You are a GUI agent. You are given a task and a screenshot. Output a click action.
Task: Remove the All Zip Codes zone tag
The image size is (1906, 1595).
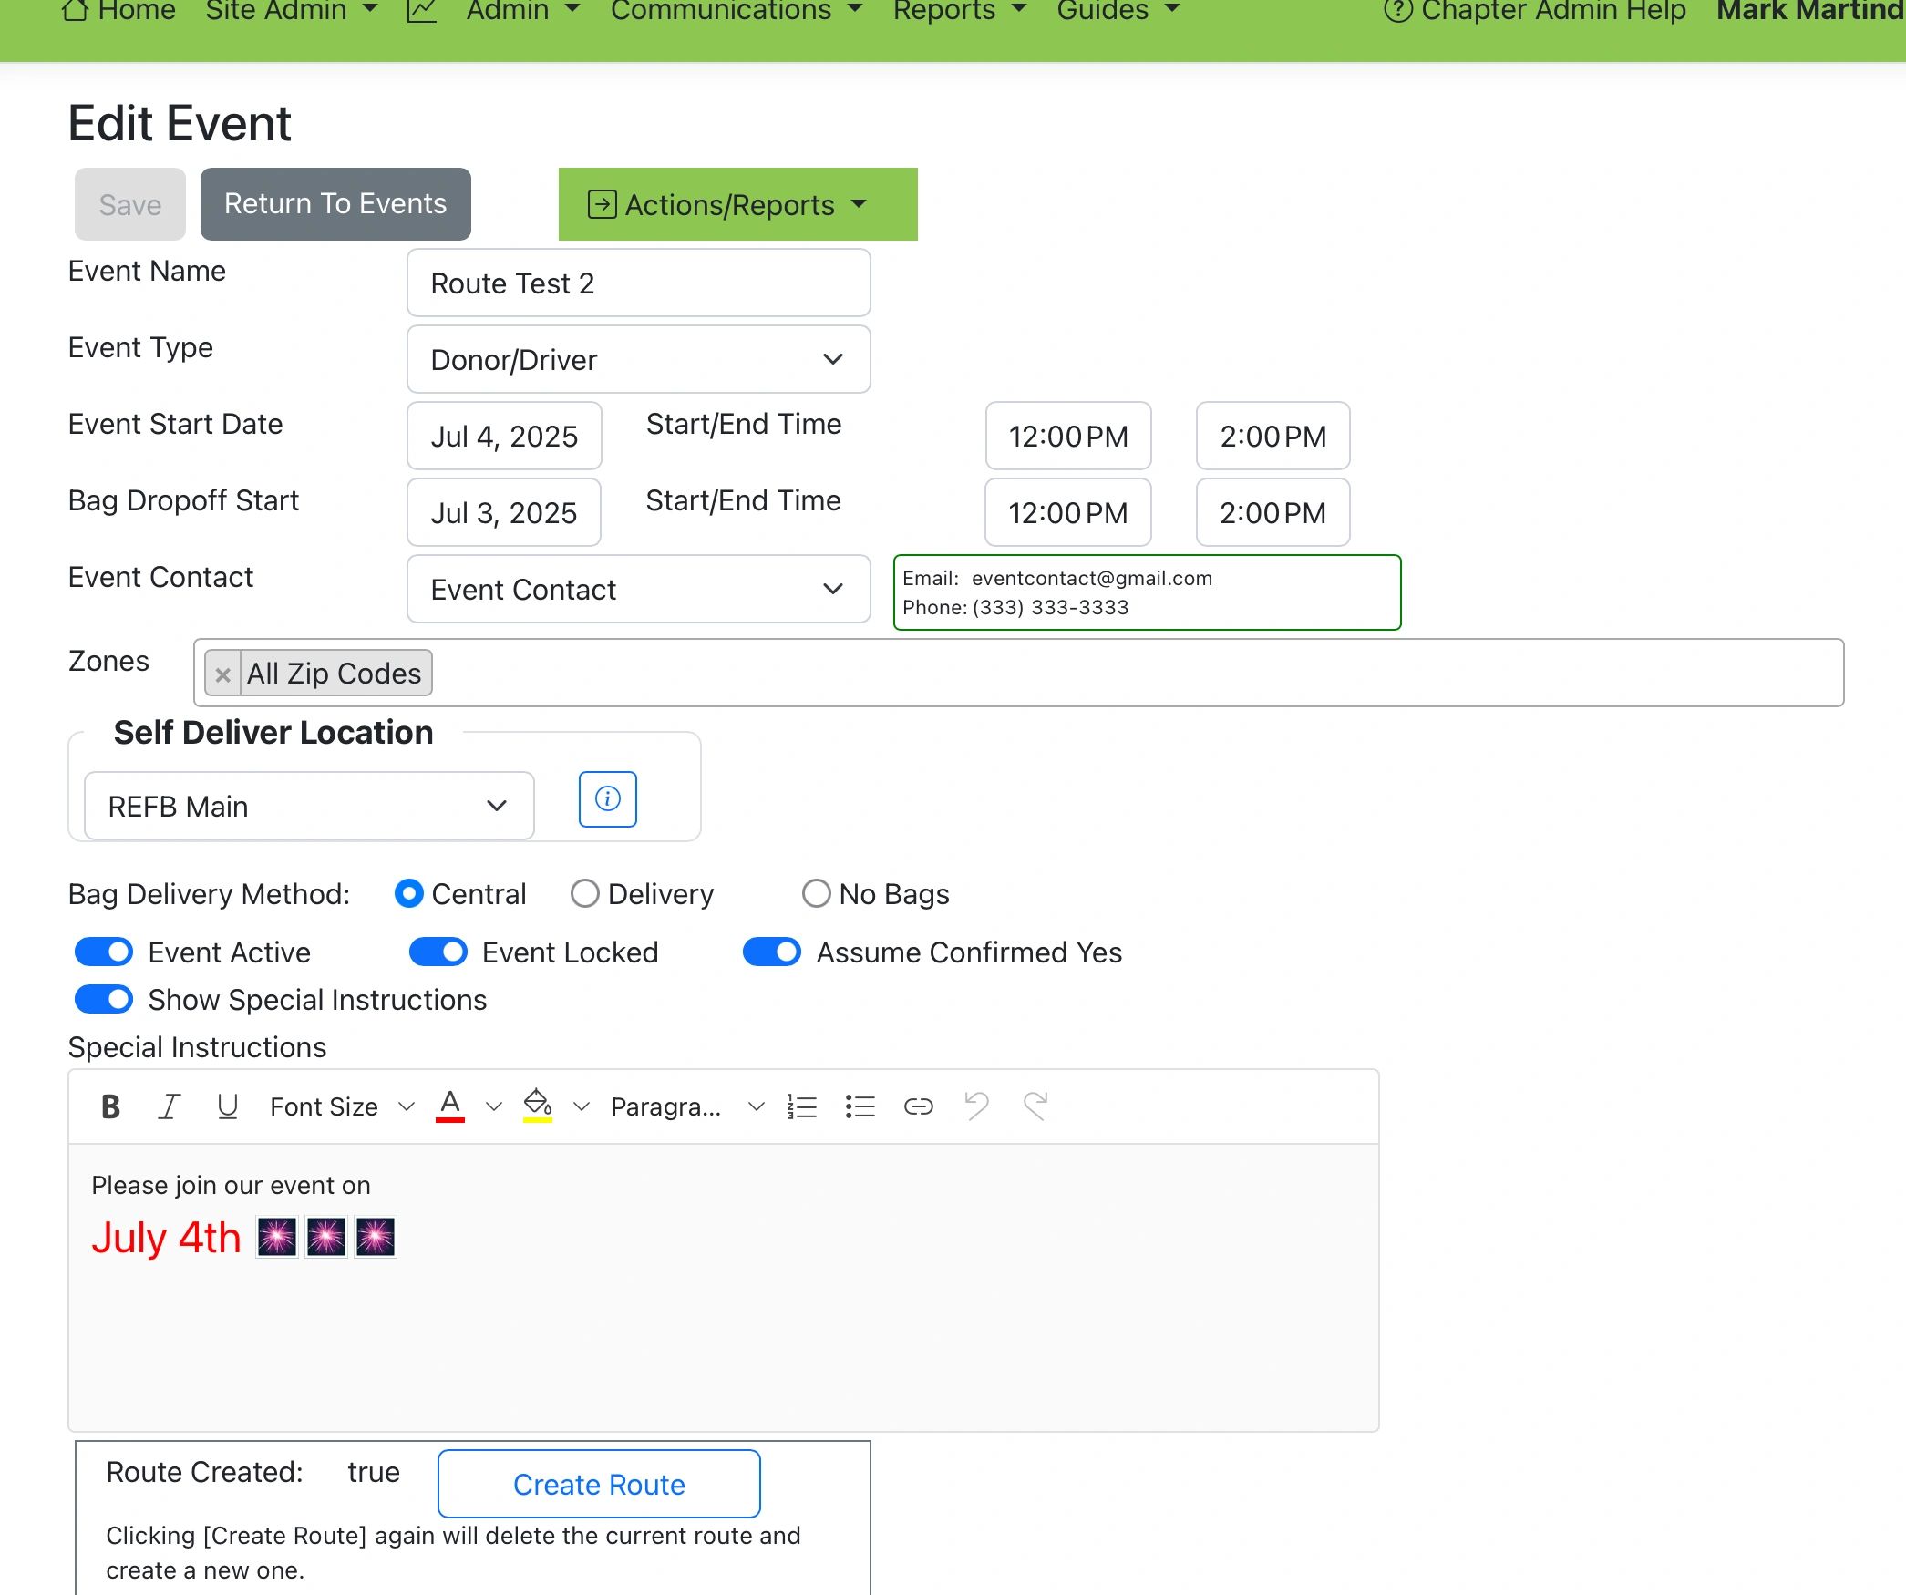tap(222, 674)
